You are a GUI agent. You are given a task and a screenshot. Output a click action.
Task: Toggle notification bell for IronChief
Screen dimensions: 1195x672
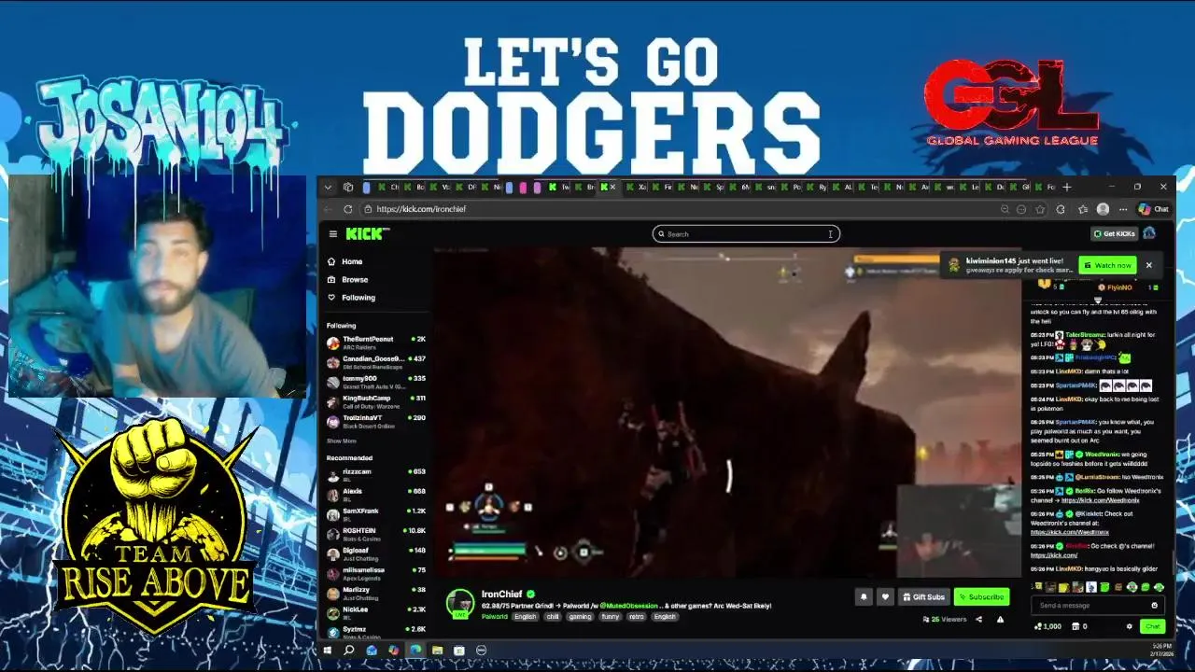pos(864,596)
